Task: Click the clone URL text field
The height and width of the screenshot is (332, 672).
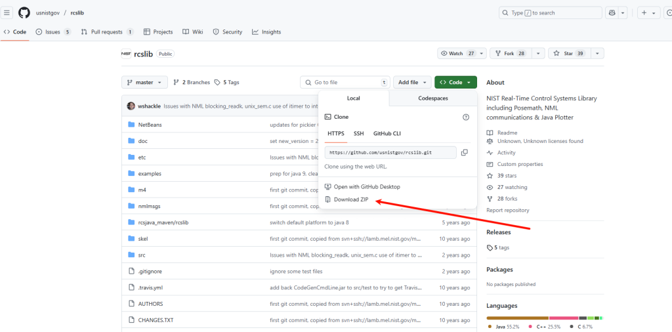Action: tap(390, 152)
